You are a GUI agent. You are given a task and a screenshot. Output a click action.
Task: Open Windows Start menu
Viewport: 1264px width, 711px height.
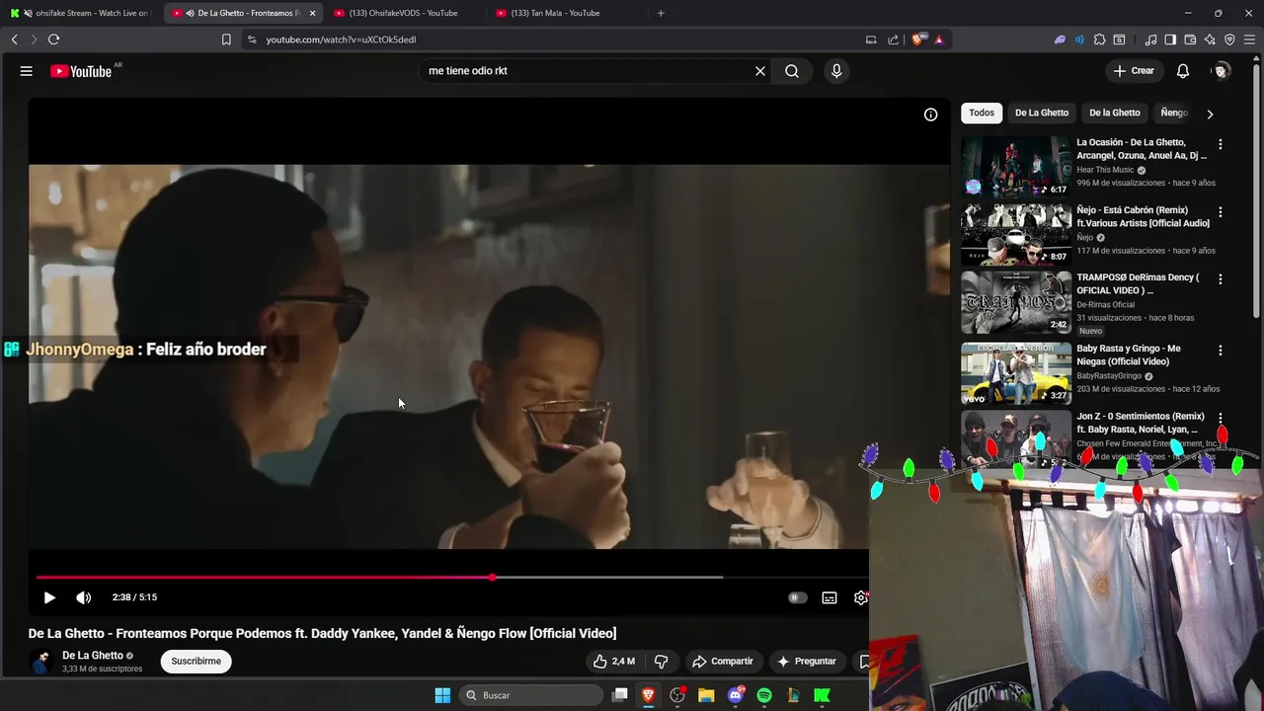442,695
